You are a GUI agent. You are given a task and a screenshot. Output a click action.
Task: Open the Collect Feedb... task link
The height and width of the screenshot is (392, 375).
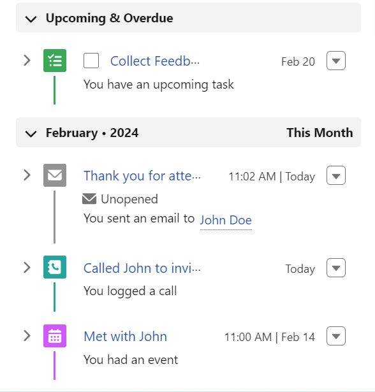tap(155, 61)
